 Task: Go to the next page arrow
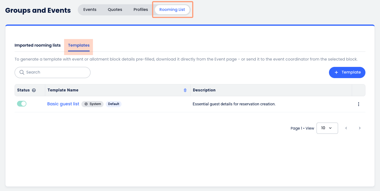(360, 128)
